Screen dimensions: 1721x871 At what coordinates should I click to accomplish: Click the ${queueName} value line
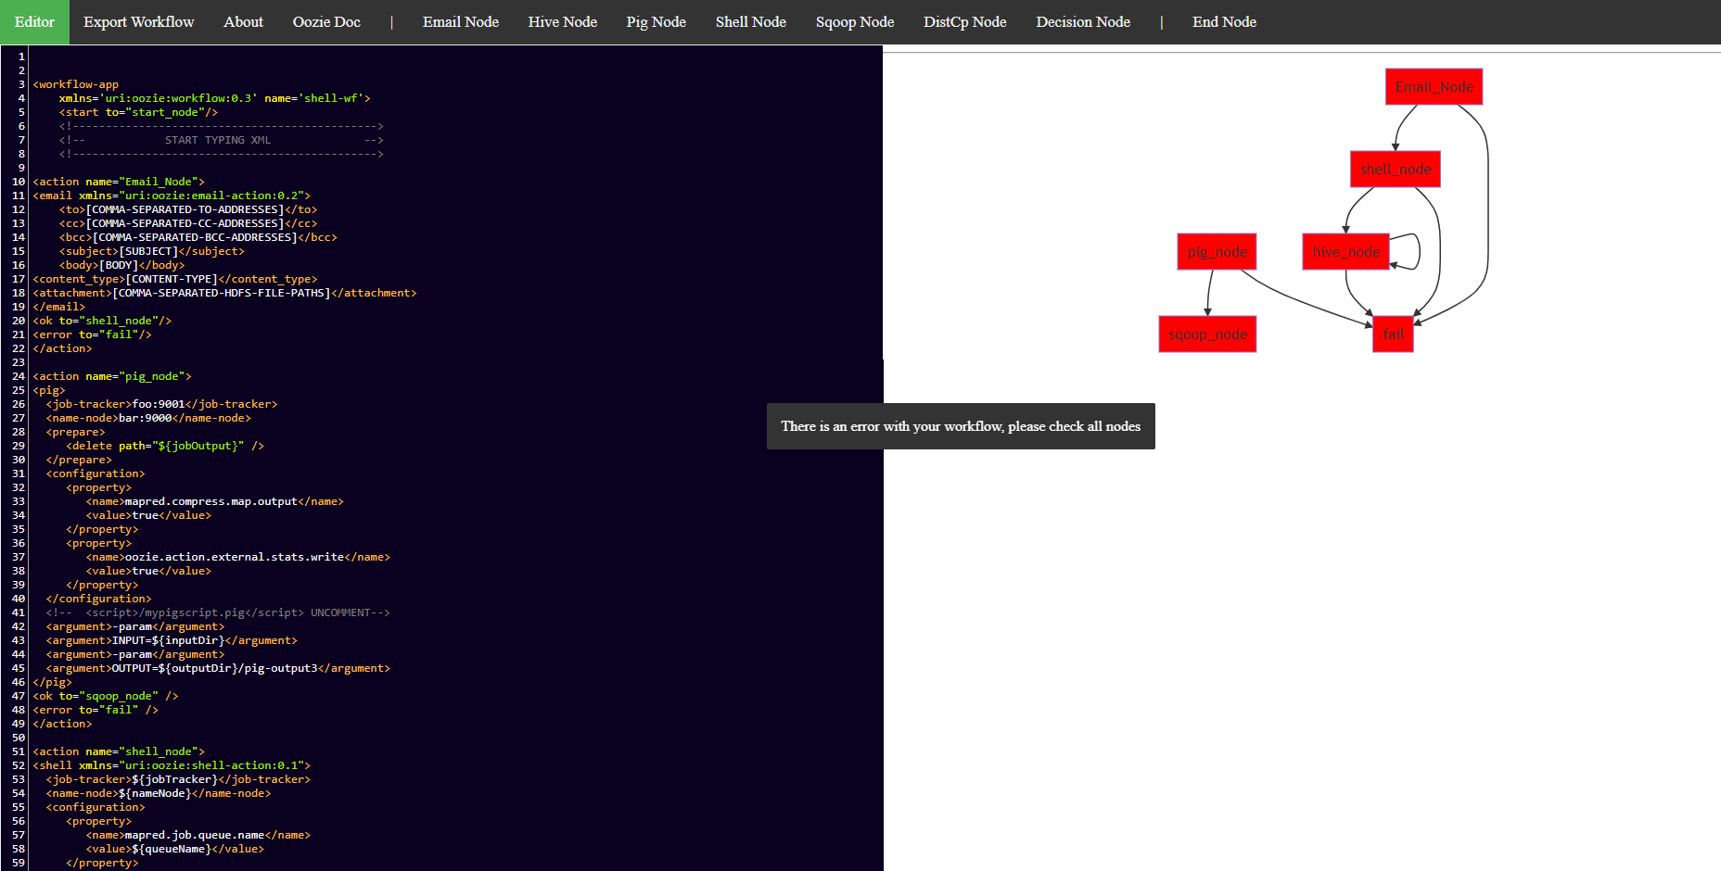click(x=175, y=849)
